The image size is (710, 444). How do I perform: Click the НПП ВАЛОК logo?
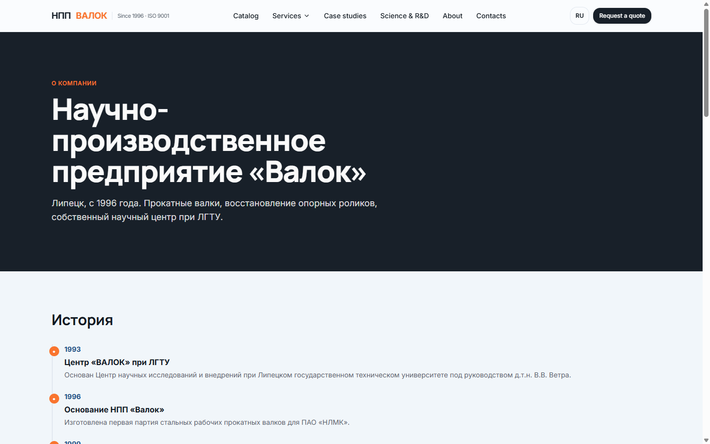pos(79,16)
